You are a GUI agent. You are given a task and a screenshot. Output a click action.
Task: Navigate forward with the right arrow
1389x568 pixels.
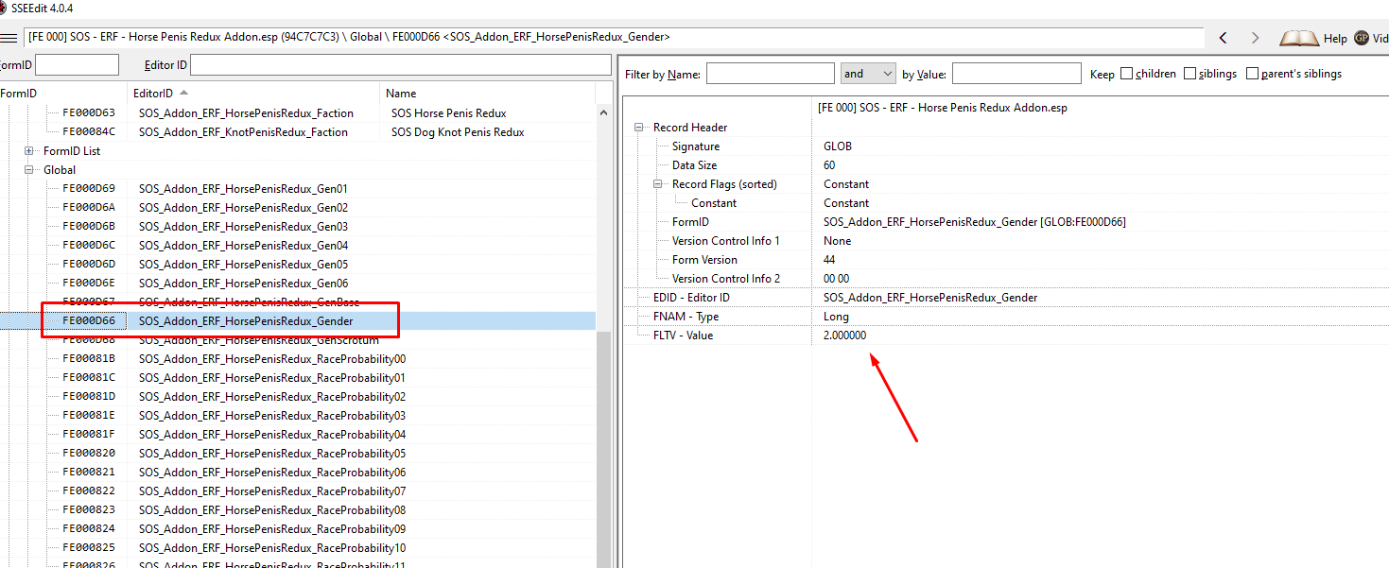point(1255,38)
